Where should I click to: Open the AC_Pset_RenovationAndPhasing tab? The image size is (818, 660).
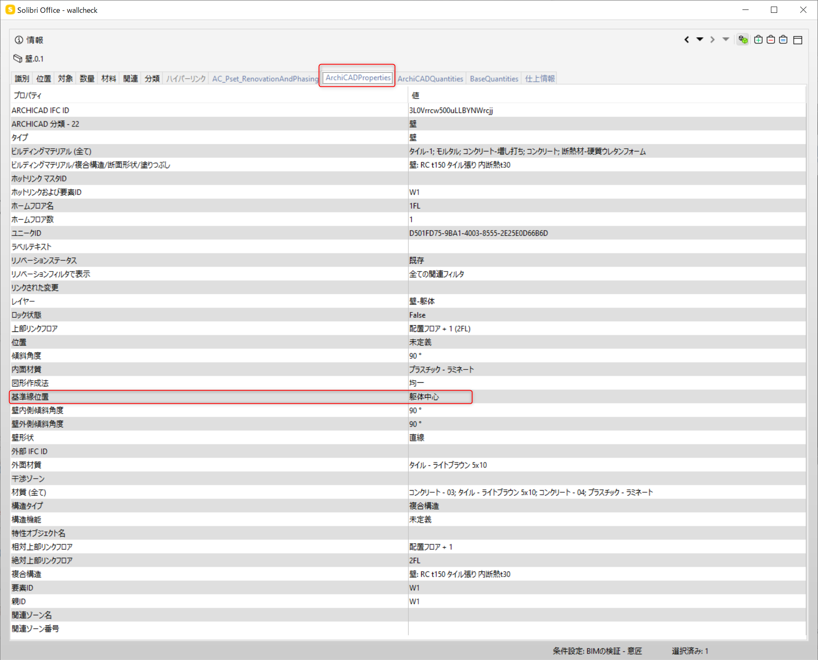coord(265,79)
